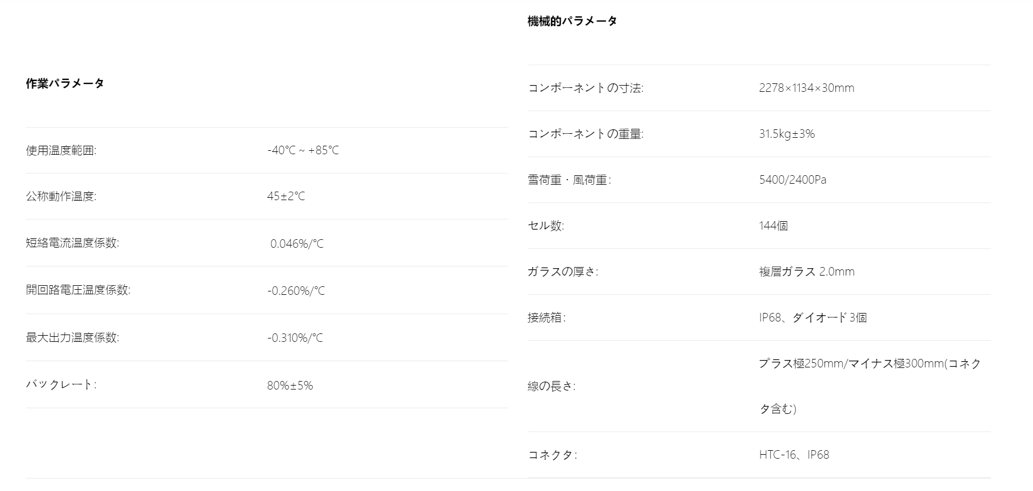This screenshot has width=1033, height=491.
Task: Select the 80%±5% value
Action: (289, 386)
